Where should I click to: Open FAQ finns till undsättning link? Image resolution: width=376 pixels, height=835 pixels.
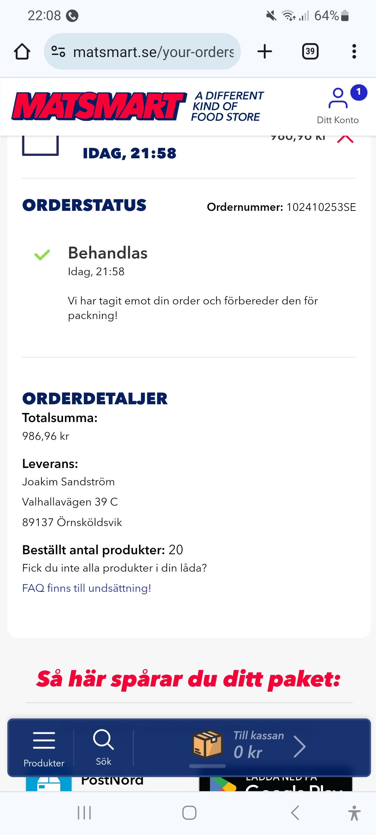coord(87,588)
